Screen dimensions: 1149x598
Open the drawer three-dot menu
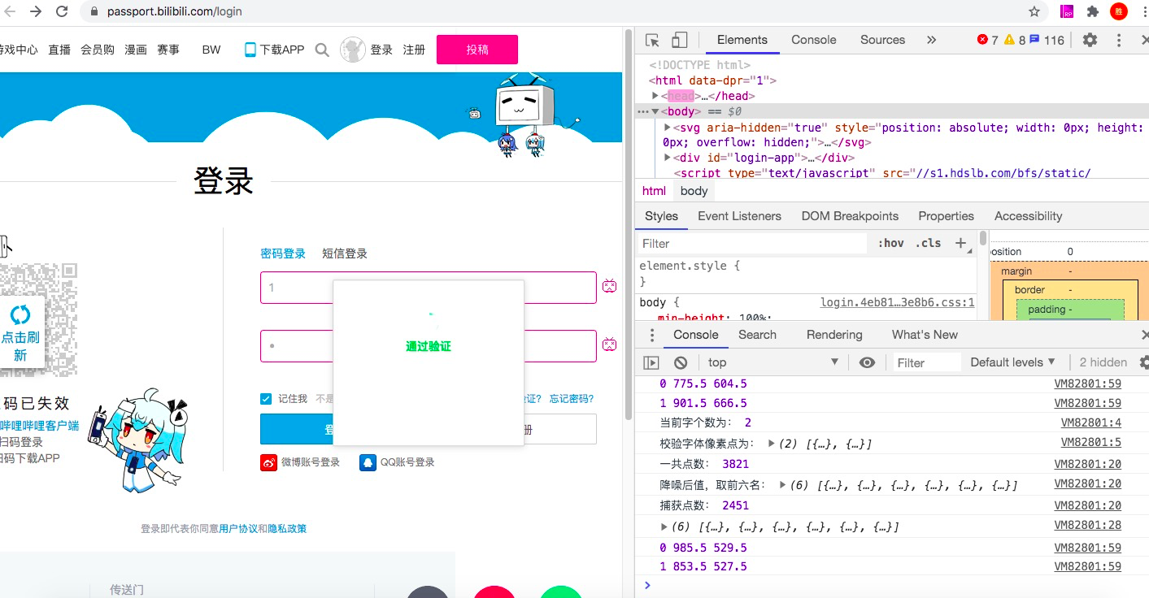click(652, 335)
